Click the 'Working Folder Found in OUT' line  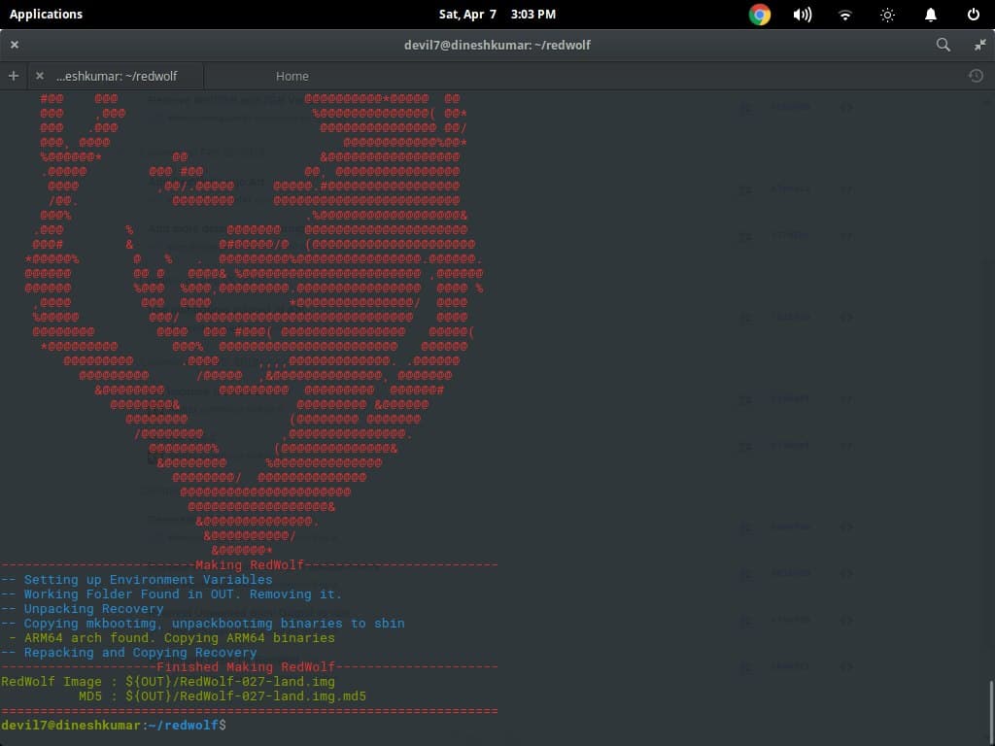(171, 594)
